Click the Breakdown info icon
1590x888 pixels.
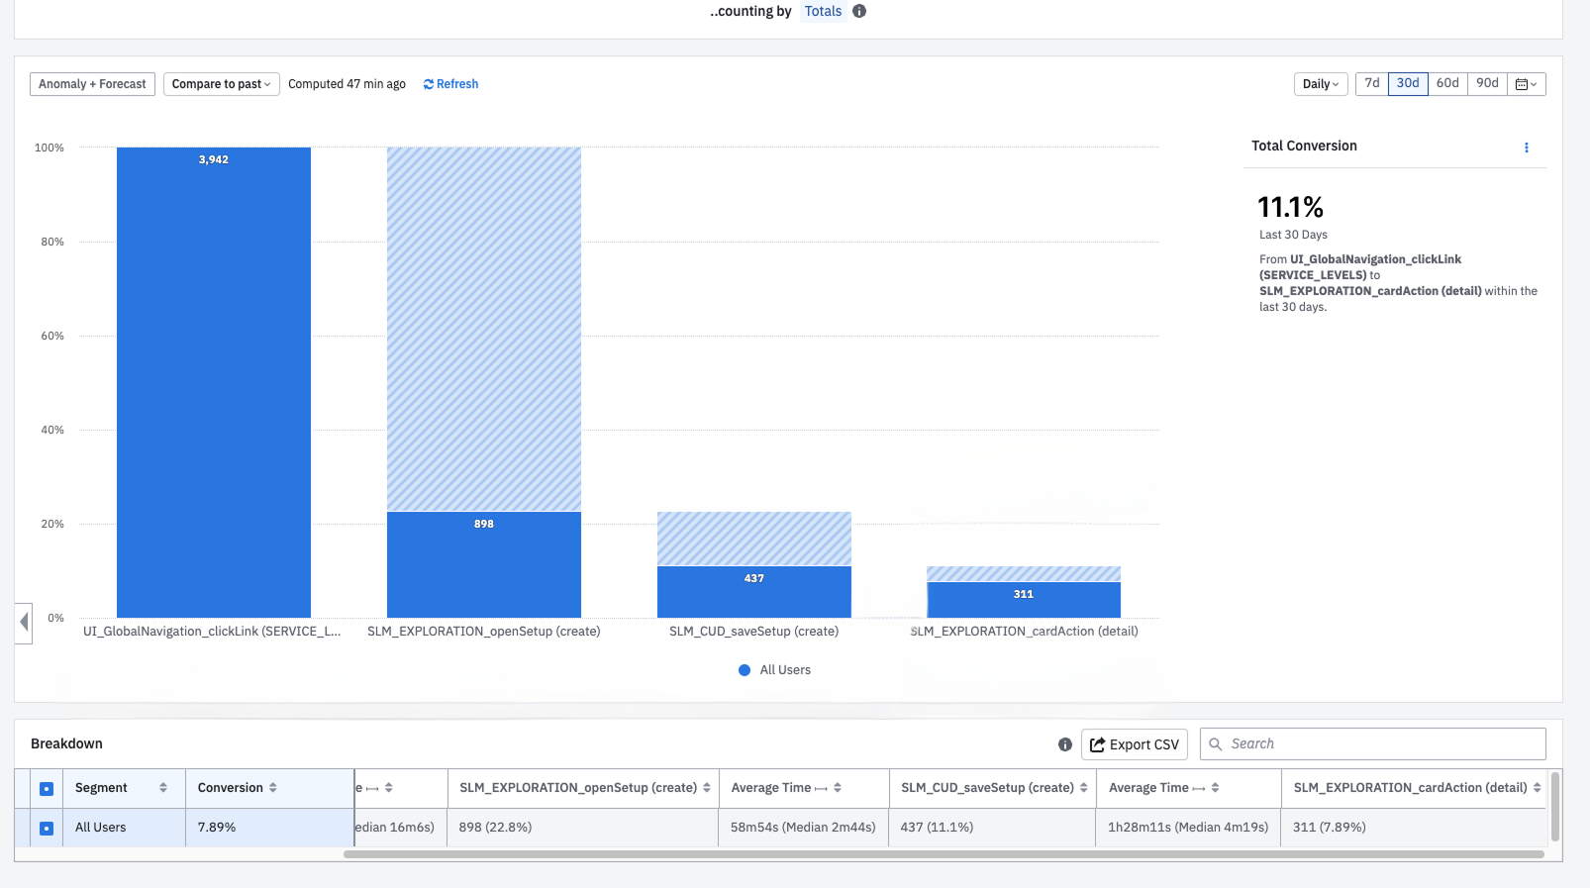[x=1065, y=744]
